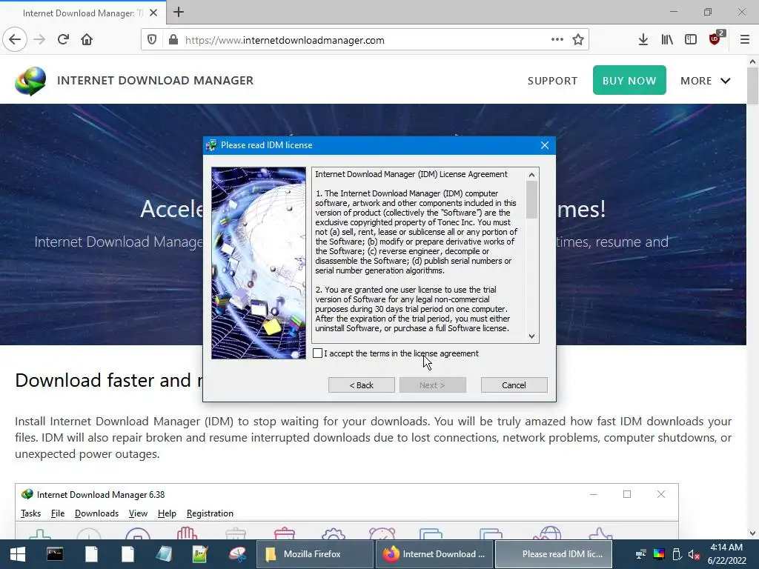759x569 pixels.
Task: Click the license text scroll-down arrow
Action: (x=531, y=336)
